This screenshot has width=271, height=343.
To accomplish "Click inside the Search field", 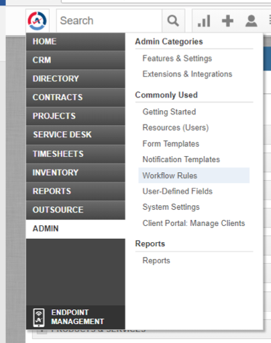I will click(x=109, y=21).
